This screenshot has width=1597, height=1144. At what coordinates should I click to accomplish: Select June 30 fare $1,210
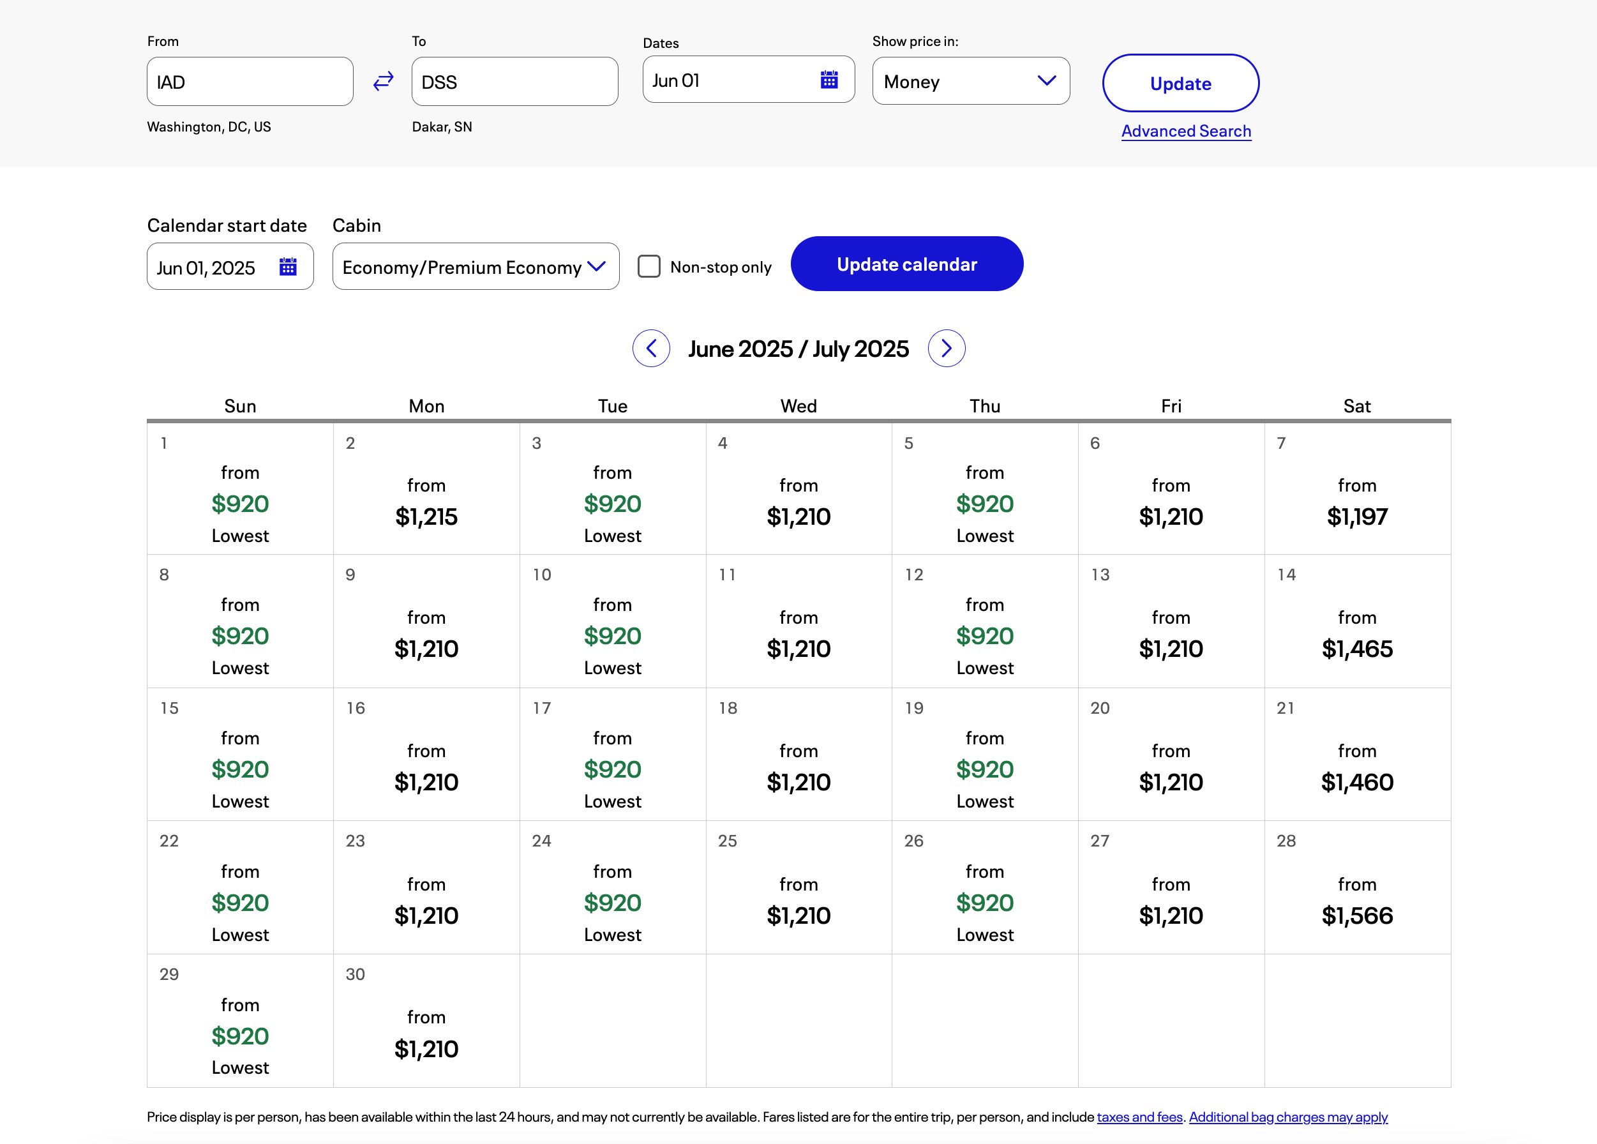(x=426, y=1021)
